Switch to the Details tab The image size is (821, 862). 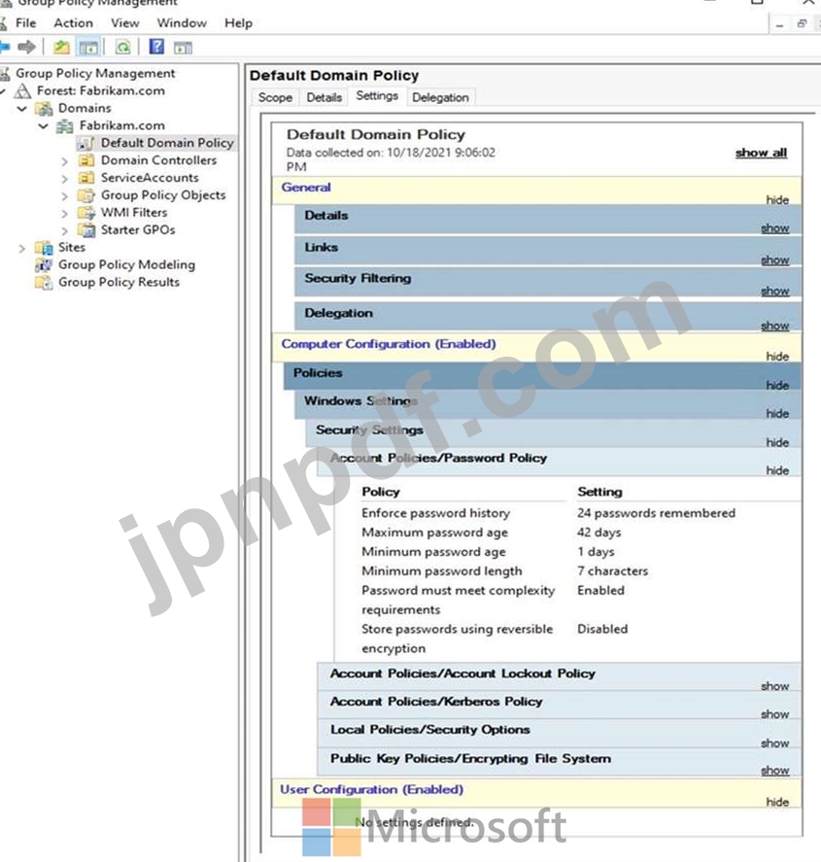coord(325,97)
